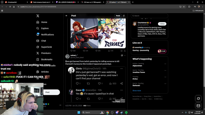
Task: Open more options on nahsal's post
Action: coord(125,55)
